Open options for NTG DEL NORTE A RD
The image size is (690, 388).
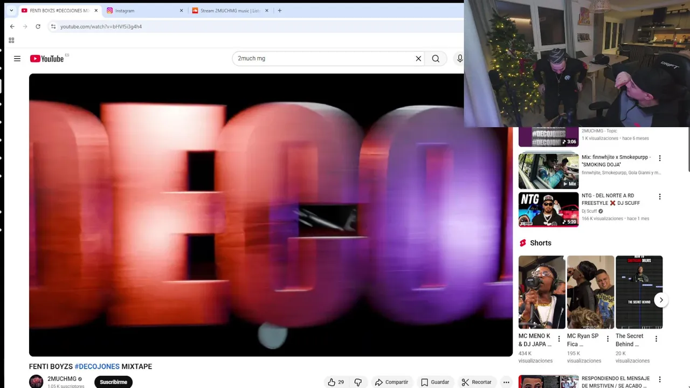659,197
